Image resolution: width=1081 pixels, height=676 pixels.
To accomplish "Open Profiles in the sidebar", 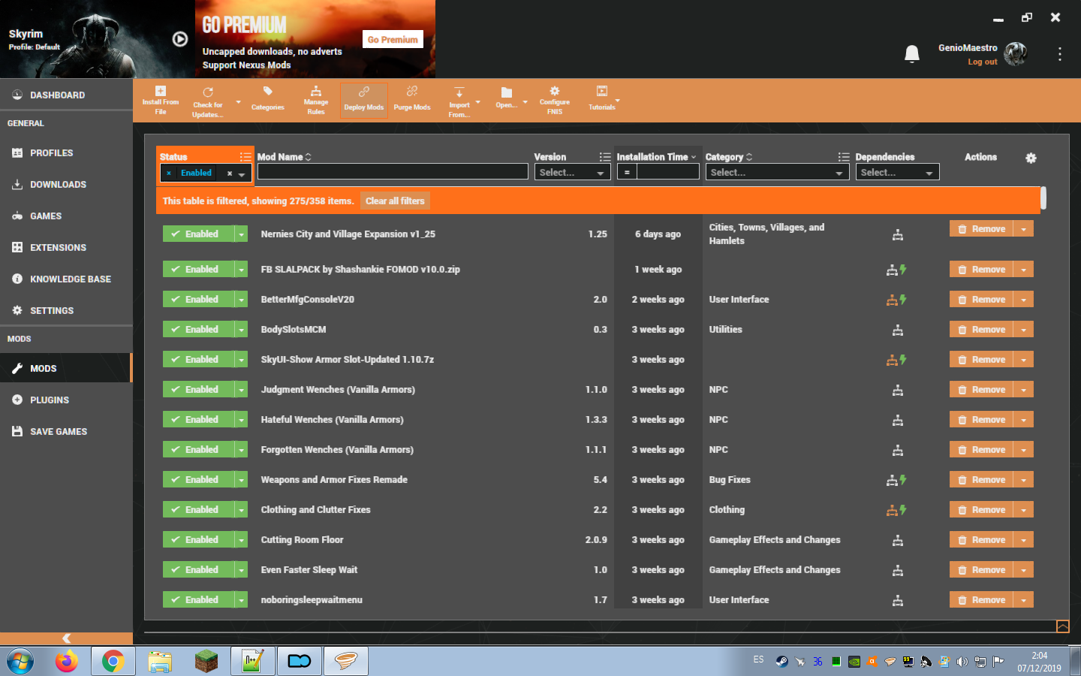I will pos(51,153).
